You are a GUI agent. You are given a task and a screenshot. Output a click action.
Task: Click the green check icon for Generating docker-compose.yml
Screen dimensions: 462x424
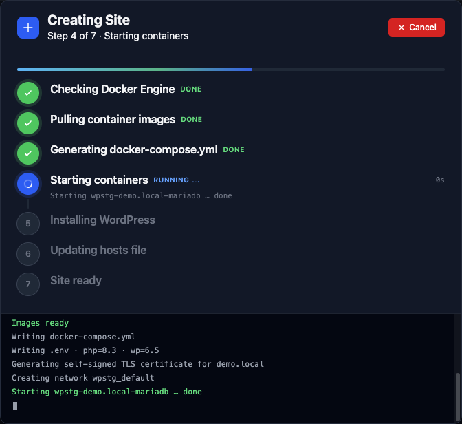(28, 153)
